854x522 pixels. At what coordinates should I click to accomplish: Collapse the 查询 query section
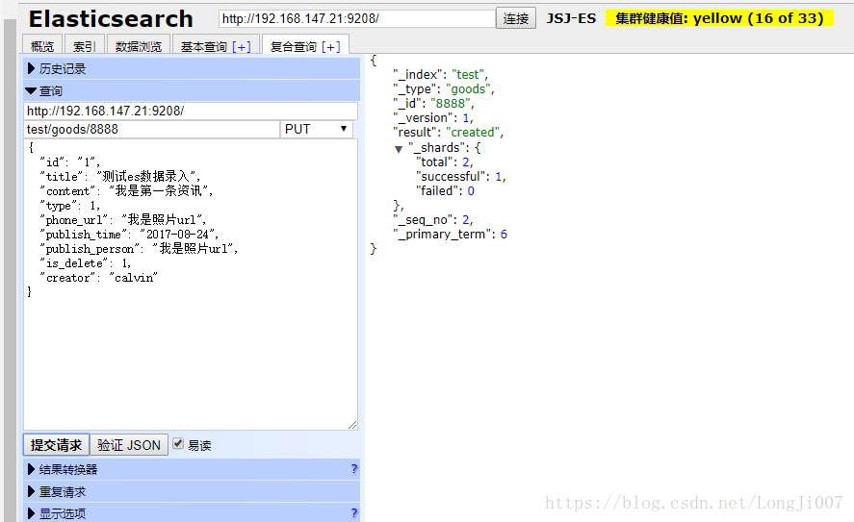tap(192, 90)
